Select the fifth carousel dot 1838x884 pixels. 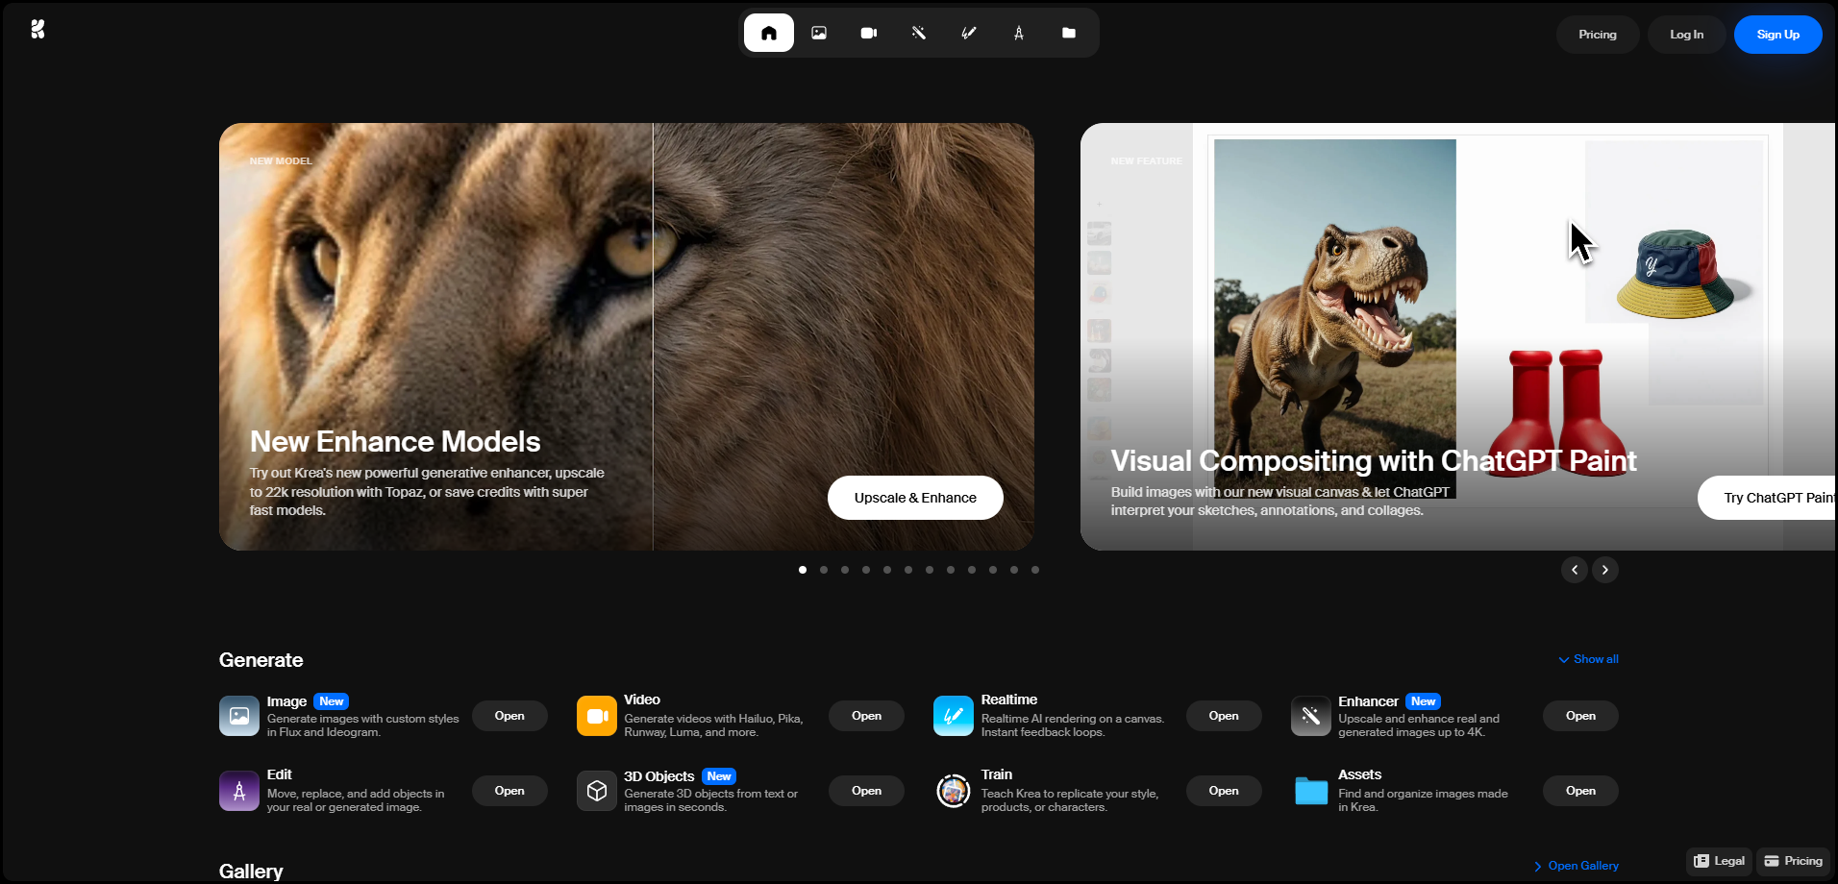point(887,570)
